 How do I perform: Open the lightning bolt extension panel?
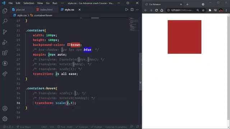point(5,63)
